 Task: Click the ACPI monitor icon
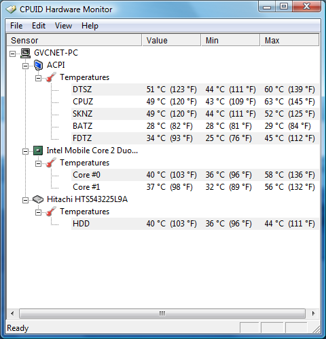pos(38,65)
